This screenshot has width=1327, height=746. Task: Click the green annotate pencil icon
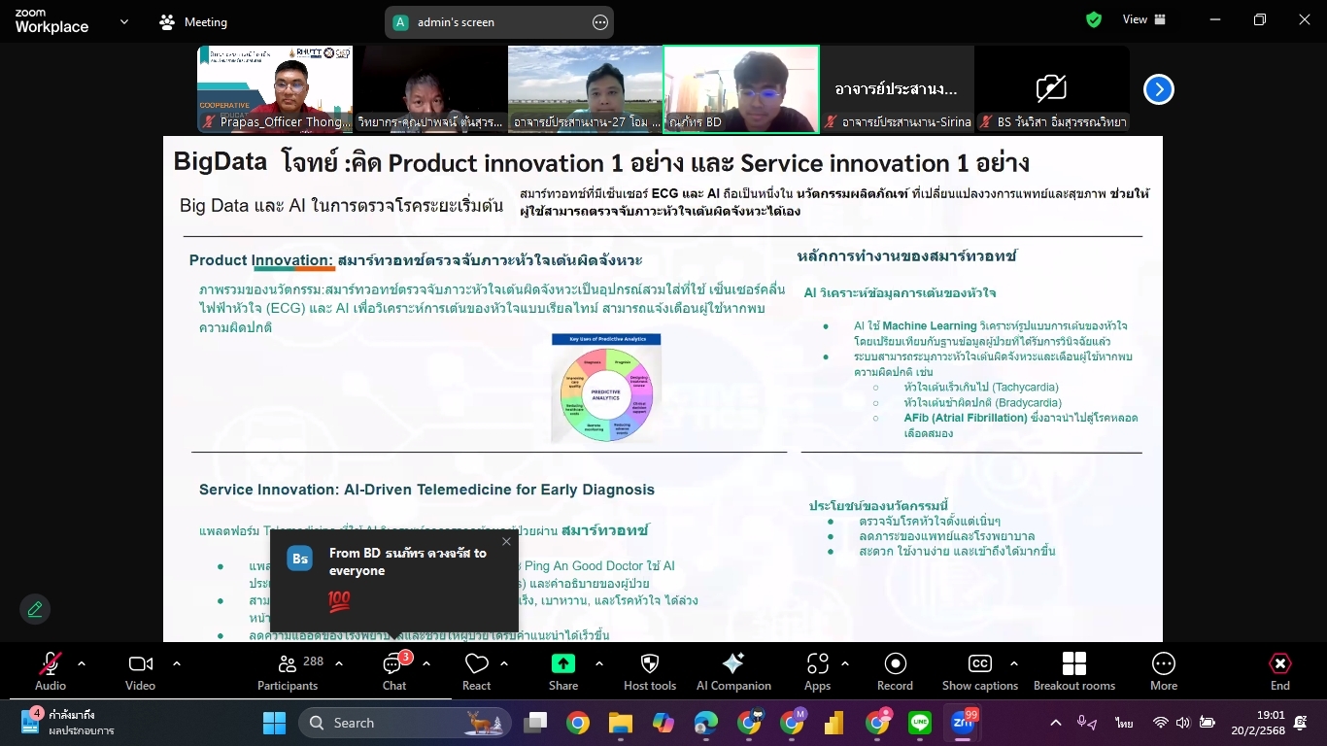click(35, 609)
